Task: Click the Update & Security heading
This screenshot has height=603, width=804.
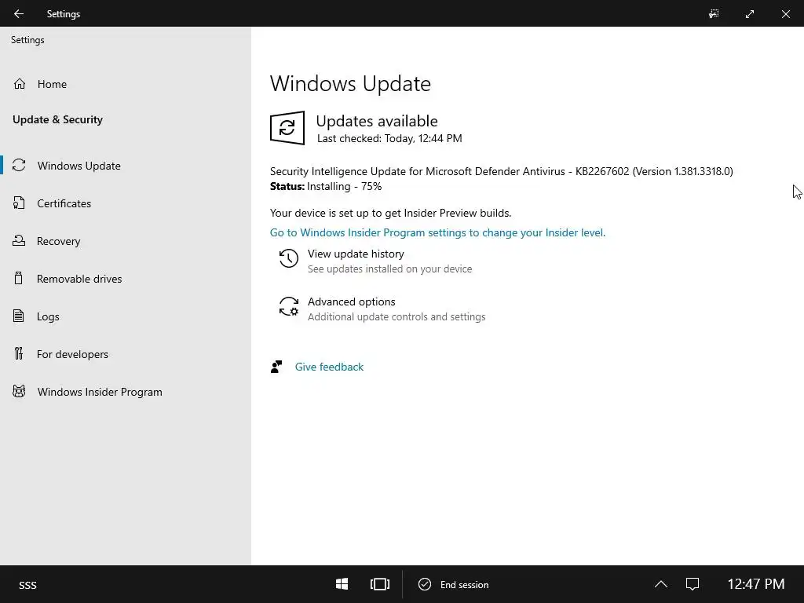Action: [x=57, y=119]
